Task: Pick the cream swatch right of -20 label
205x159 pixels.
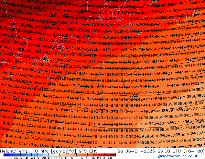Action: point(57,155)
